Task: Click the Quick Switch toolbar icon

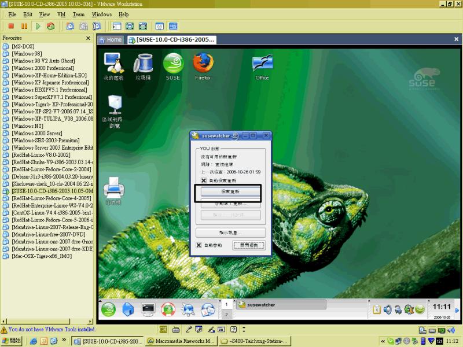Action: tap(142, 26)
